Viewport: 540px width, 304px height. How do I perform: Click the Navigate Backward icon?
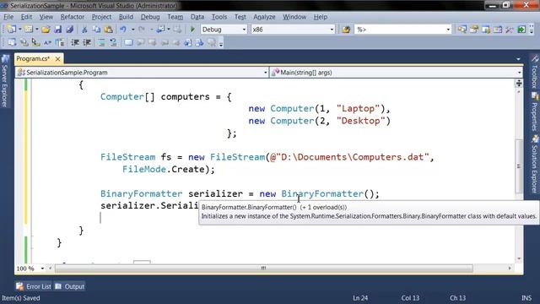pyautogui.click(x=161, y=30)
